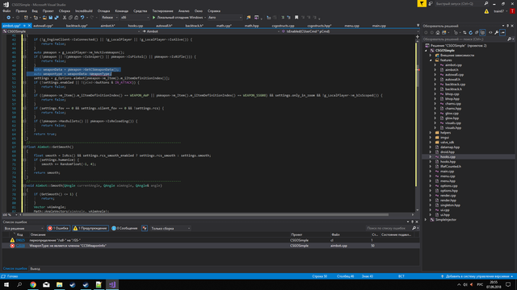
Task: Click the Home icon in Solution Explorer
Action: click(x=438, y=32)
